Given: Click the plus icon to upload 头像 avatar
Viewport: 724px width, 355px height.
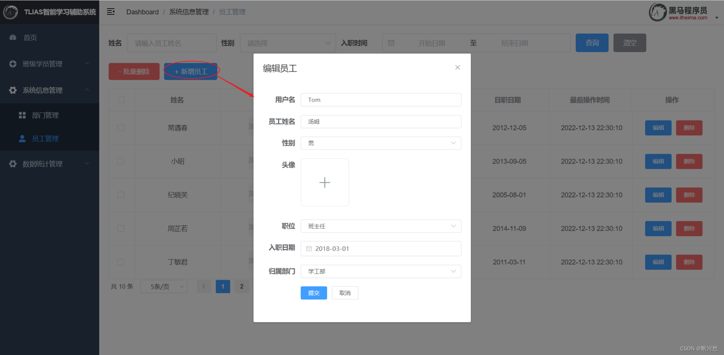Looking at the screenshot, I should (325, 182).
